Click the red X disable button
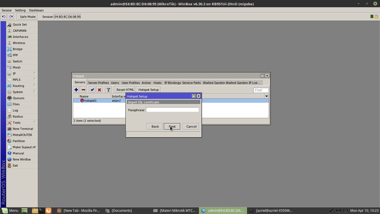Screen dimensions: 380x214 [x=99, y=90]
